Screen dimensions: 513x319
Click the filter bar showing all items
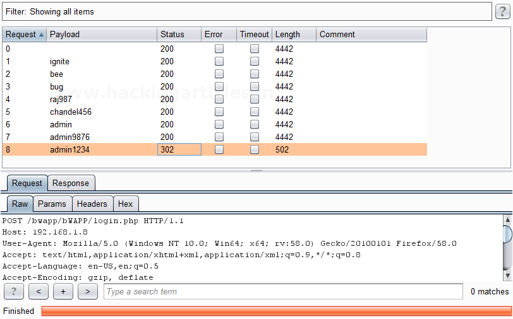click(247, 12)
